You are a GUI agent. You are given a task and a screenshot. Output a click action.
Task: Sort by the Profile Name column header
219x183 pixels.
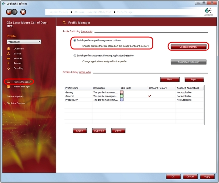(78, 88)
